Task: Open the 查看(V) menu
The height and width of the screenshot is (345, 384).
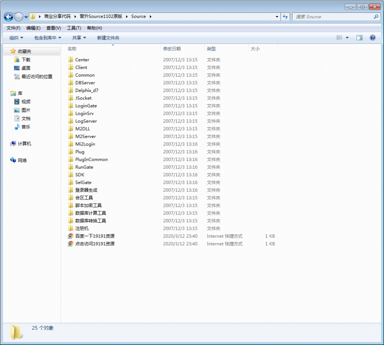Action: [x=53, y=28]
